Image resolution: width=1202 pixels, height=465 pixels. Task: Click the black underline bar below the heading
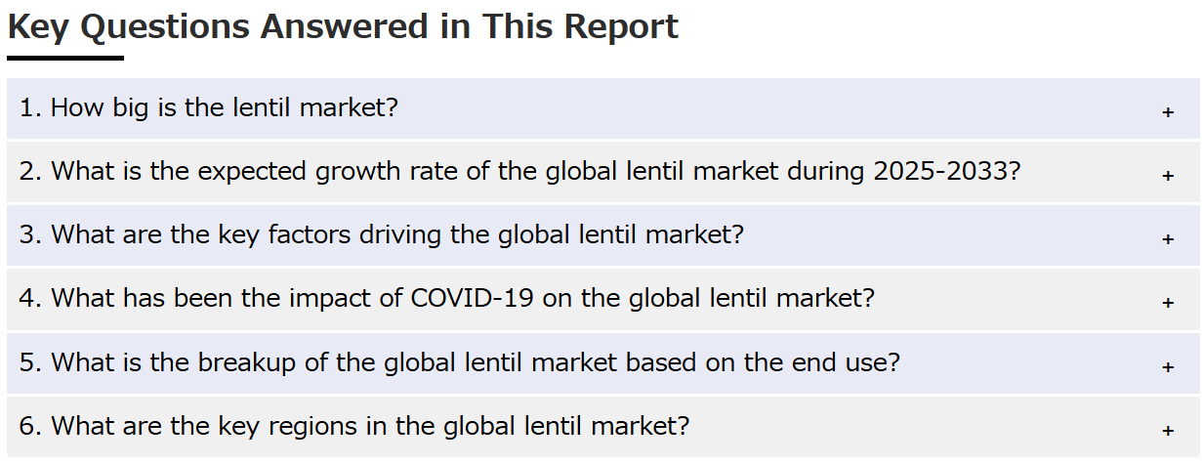(65, 58)
